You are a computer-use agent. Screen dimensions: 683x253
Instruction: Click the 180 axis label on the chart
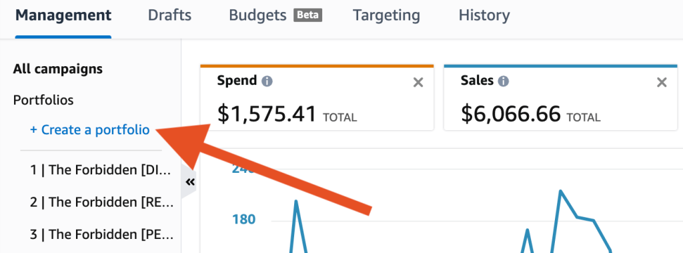click(244, 219)
